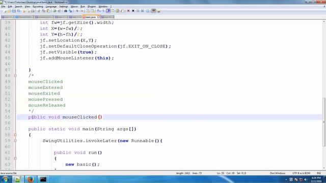326x183 pixels.
Task: Toggle Show All Characters
Action: click(103, 11)
